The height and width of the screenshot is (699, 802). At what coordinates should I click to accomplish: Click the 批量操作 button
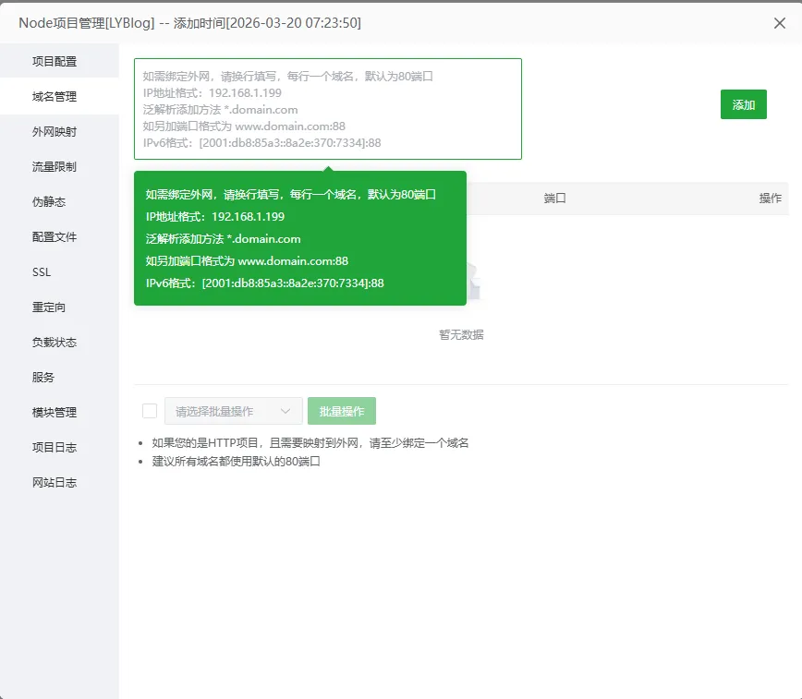[342, 411]
